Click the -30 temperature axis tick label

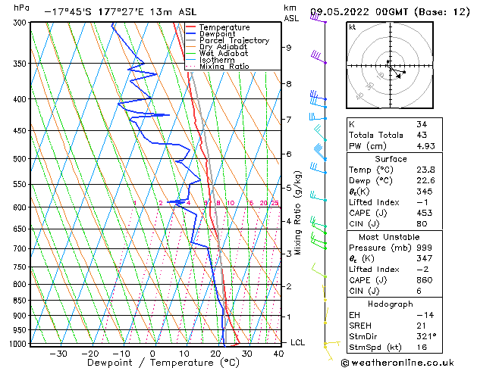(x=58, y=354)
